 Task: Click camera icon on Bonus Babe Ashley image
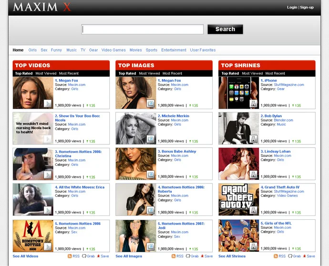151,174
